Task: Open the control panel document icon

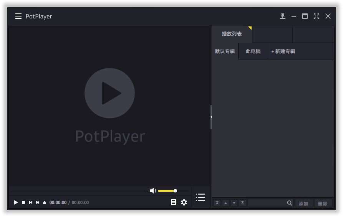Action: tap(174, 202)
